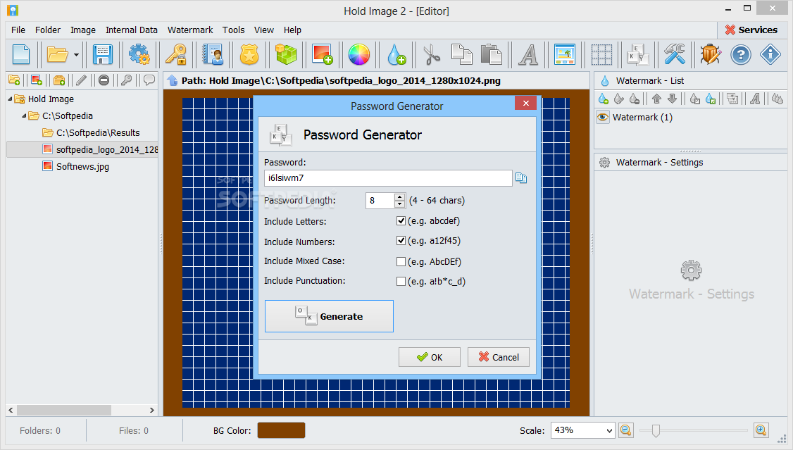Open the password generator keyboard keys icon
793x450 pixels.
pos(638,54)
